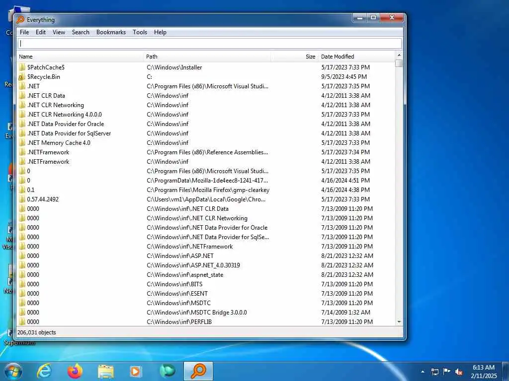The width and height of the screenshot is (509, 381).
Task: Select 0000 in C:\Windows\inf\.NET CLR Networking
Action: pyautogui.click(x=33, y=218)
